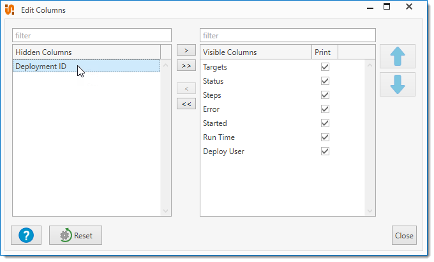Move all columns to hidden list
Screen dimensions: 434x262
[186, 104]
